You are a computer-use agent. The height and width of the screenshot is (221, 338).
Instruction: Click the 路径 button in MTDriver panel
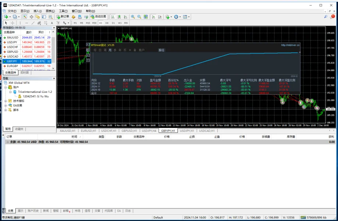(x=161, y=50)
